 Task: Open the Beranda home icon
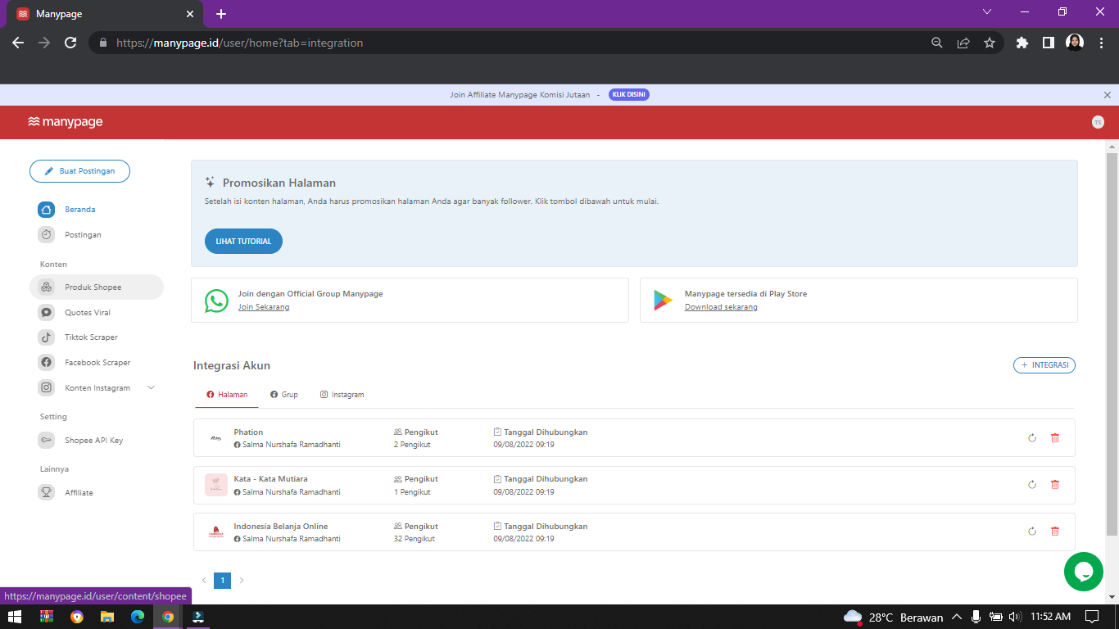click(47, 210)
